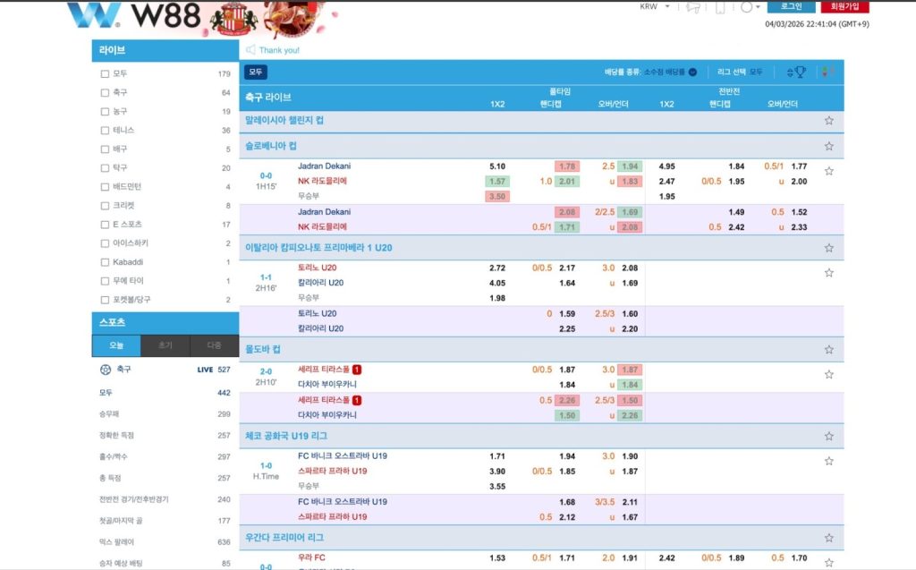Favorite the 체코 공화국 U19 리그 league star
The width and height of the screenshot is (916, 570).
click(828, 436)
